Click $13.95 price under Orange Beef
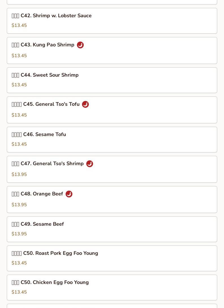Screen dimensions: 224x308 coord(19,205)
